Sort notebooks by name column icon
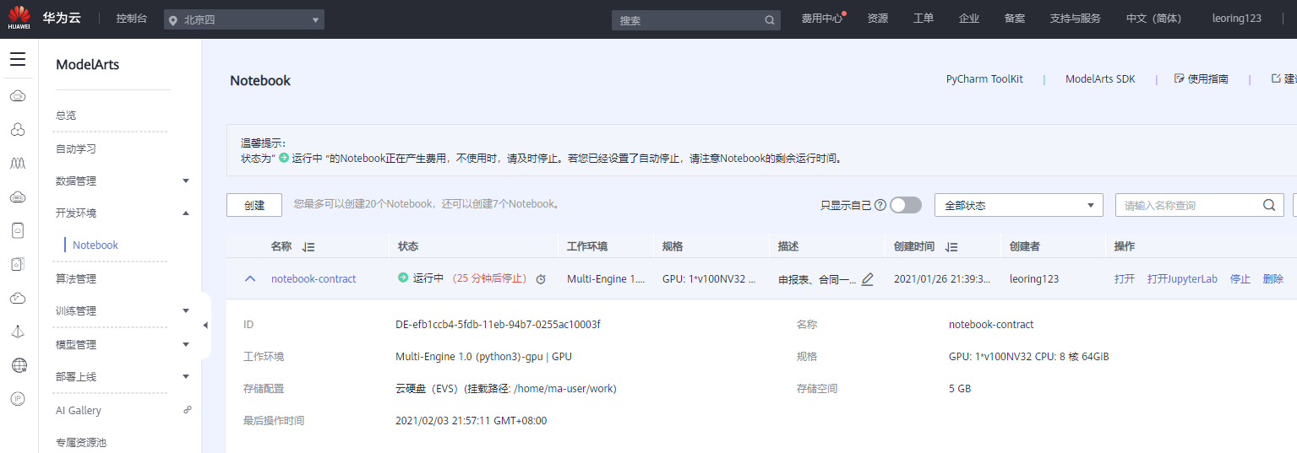 [308, 247]
